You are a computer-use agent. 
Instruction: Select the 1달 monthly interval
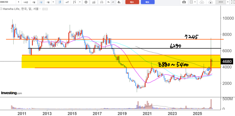[x=41, y=2]
